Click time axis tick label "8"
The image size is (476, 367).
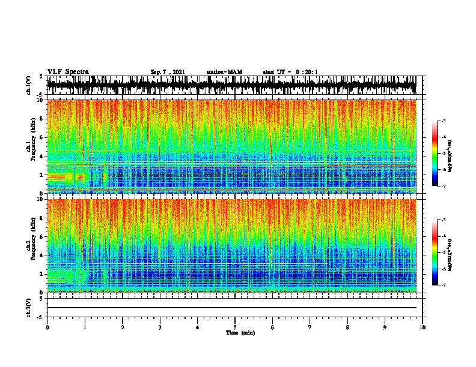pos(347,327)
